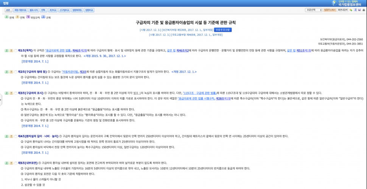Click 판례 icon beside 제4조
367x189 pixels.
[6, 136]
